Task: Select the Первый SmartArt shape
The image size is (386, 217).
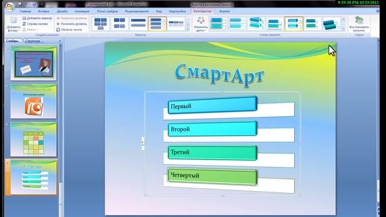Action: (212, 105)
